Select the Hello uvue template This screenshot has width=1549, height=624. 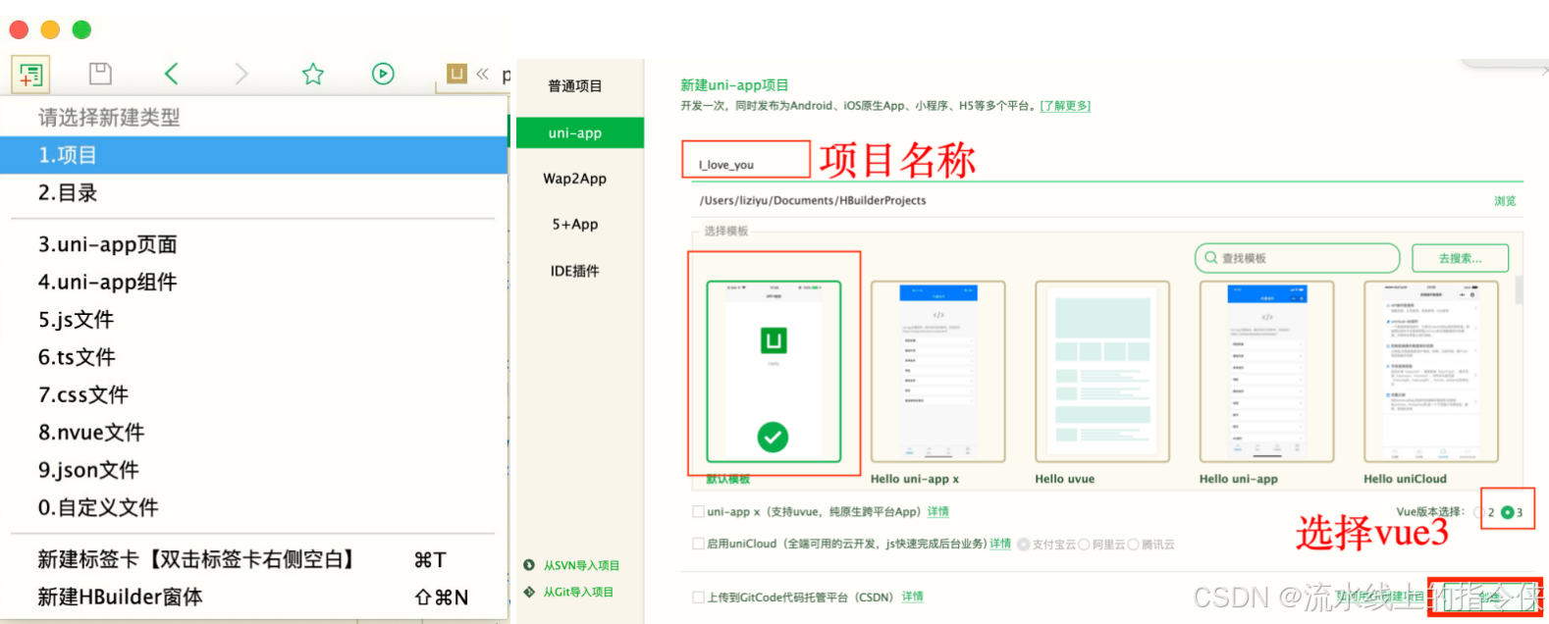click(x=1102, y=372)
